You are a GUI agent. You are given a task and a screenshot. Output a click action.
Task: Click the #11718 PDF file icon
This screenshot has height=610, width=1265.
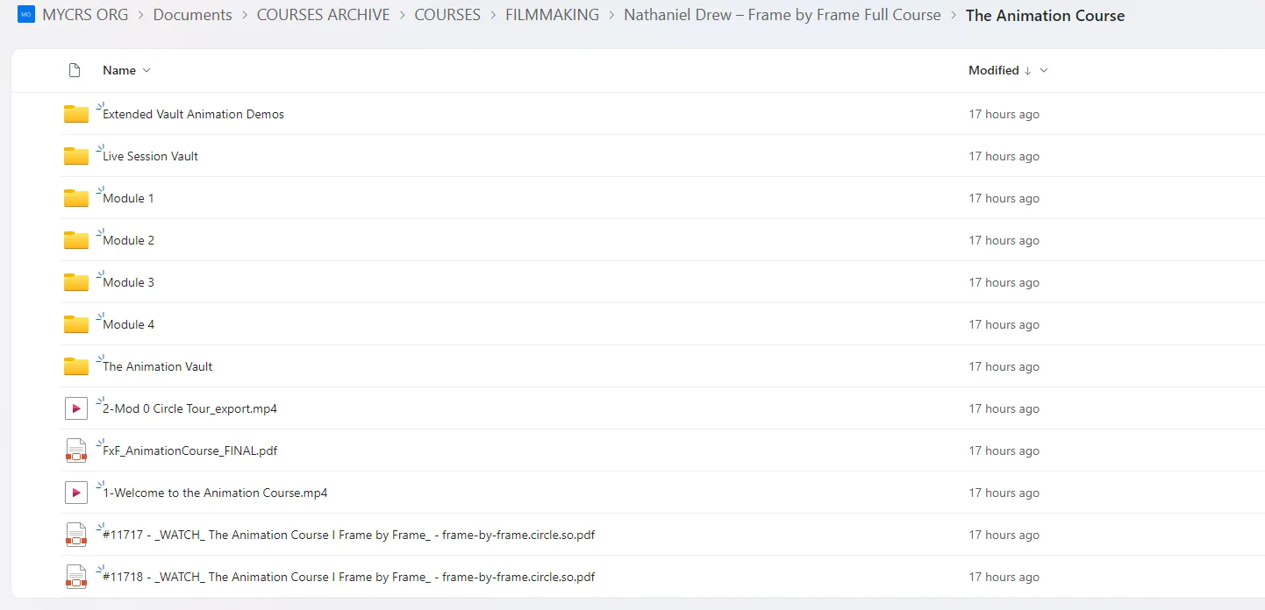[x=76, y=577]
